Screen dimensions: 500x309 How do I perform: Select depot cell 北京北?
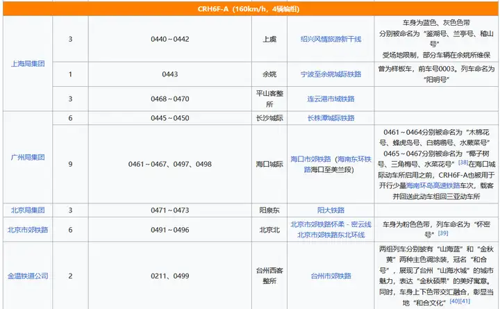pyautogui.click(x=269, y=230)
